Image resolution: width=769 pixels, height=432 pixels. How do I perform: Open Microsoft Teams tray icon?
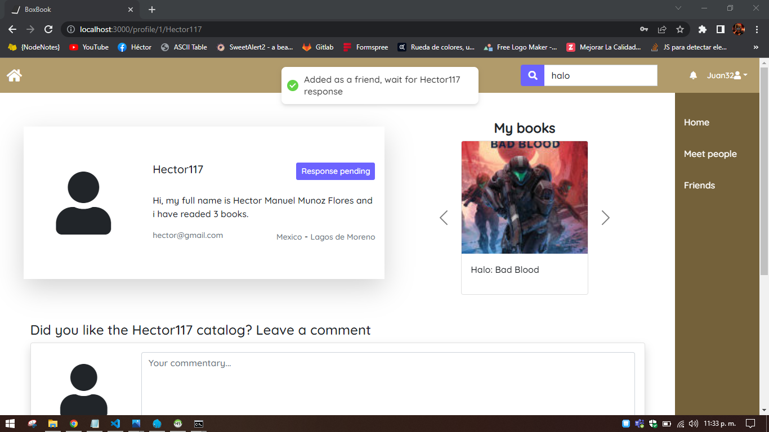coord(640,424)
